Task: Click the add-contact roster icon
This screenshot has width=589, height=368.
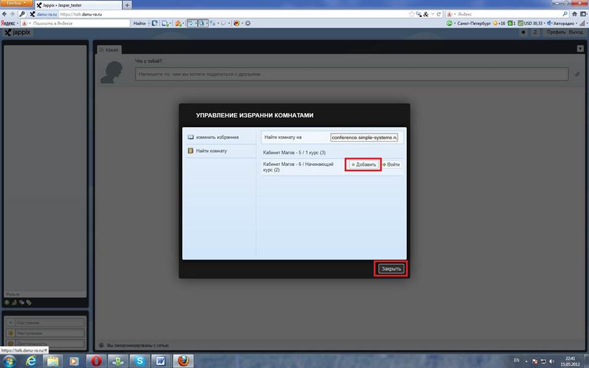Action: point(14,302)
